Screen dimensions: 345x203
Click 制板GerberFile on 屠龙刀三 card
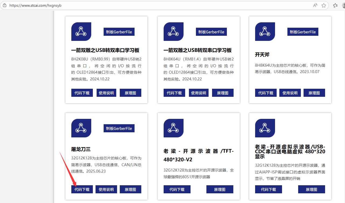pyautogui.click(x=119, y=128)
